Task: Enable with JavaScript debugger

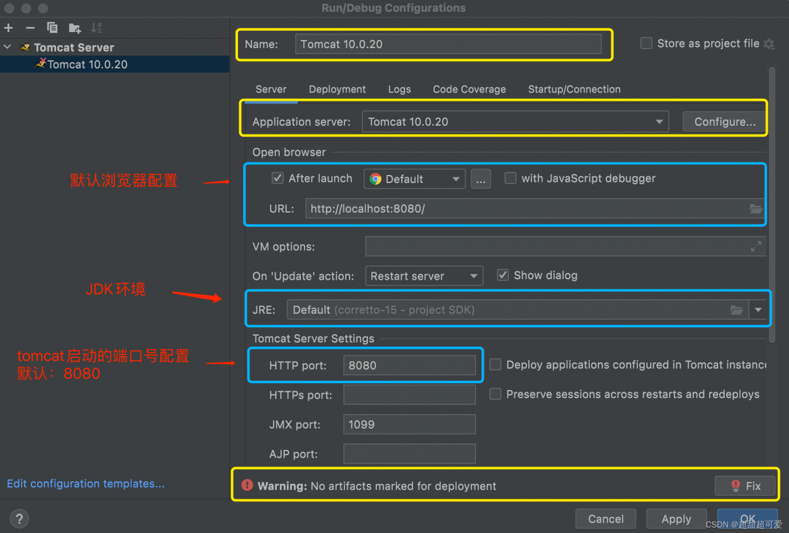Action: tap(510, 178)
